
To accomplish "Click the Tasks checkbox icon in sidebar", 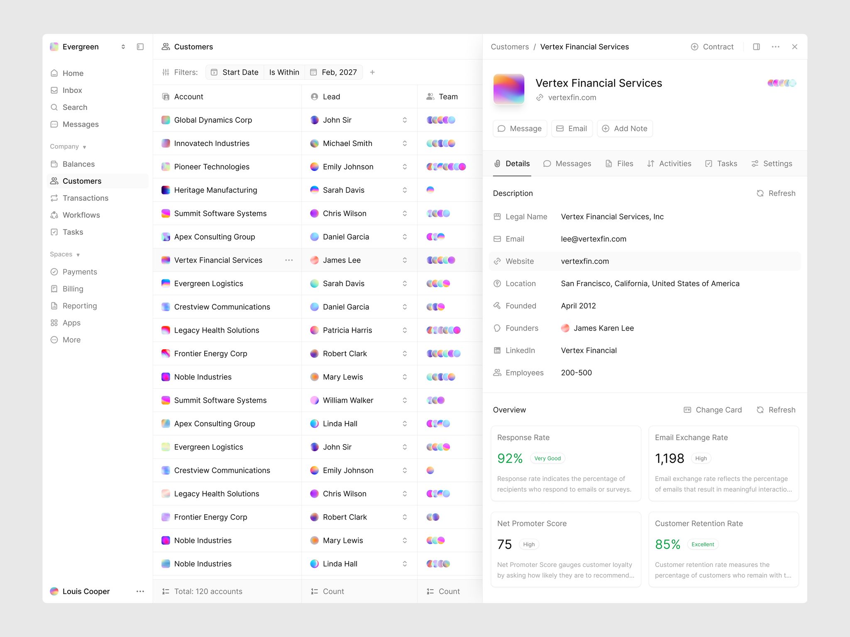I will [x=54, y=232].
